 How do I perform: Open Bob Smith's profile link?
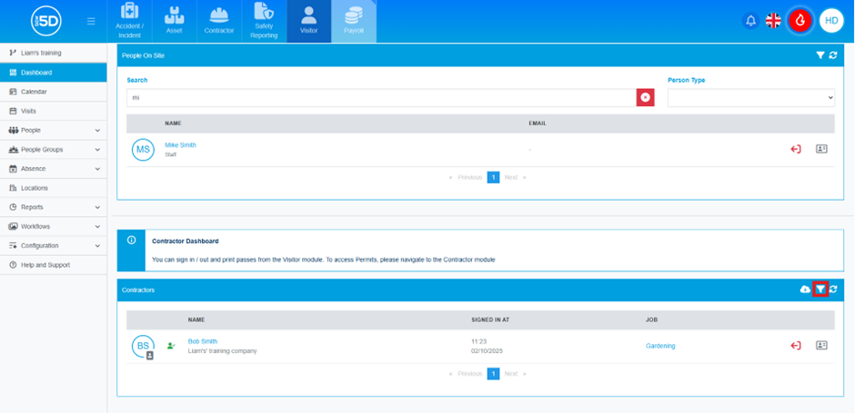[202, 341]
